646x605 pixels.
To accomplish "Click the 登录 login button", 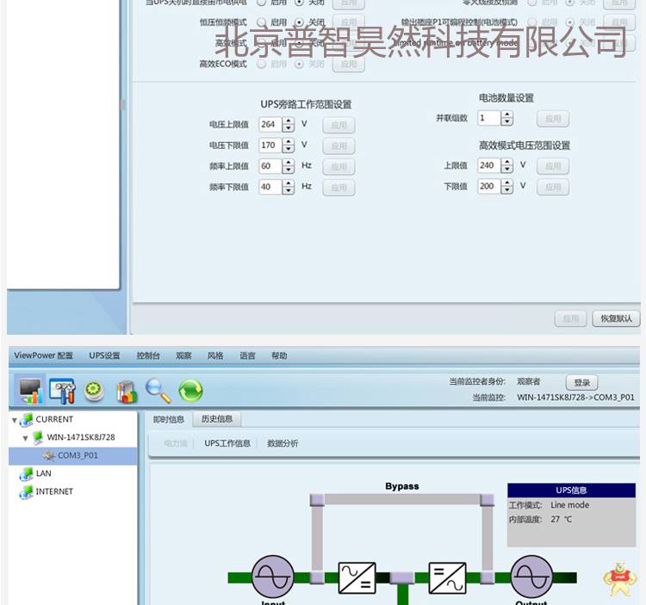I will click(581, 383).
